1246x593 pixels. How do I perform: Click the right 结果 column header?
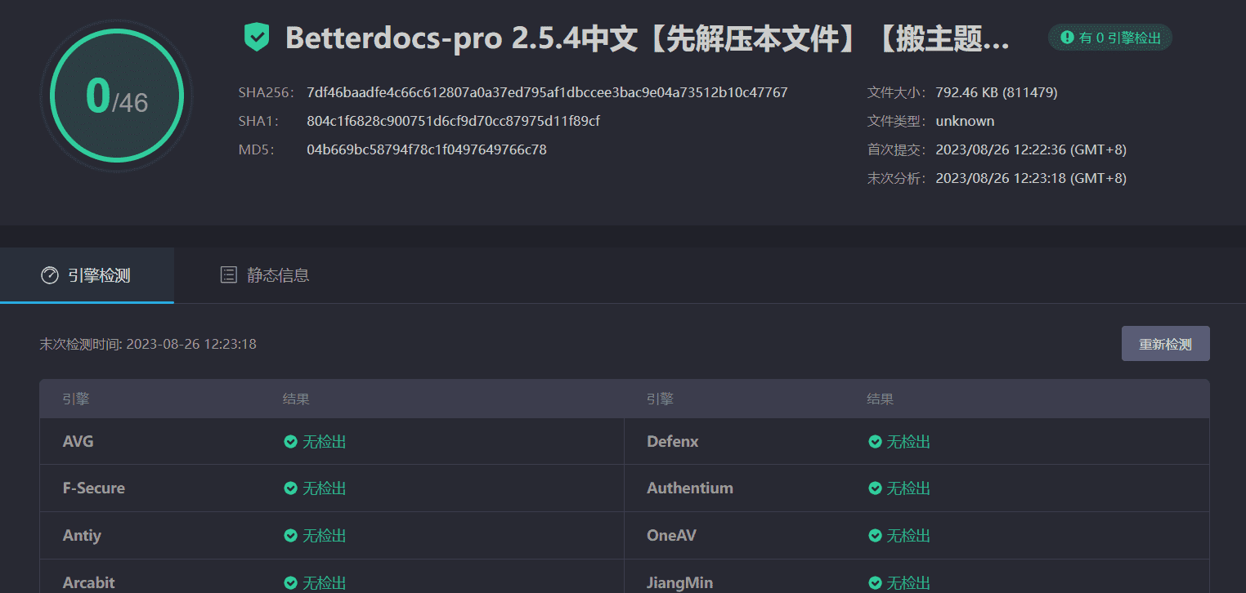click(881, 399)
